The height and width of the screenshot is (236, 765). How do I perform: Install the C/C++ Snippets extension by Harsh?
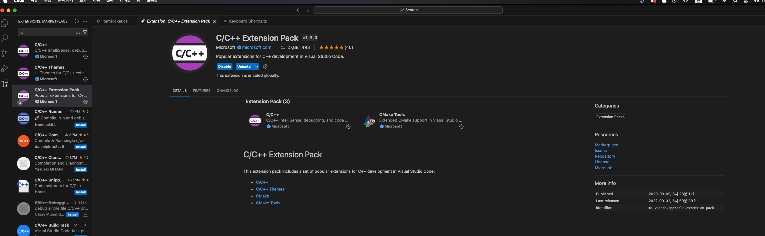tap(81, 192)
